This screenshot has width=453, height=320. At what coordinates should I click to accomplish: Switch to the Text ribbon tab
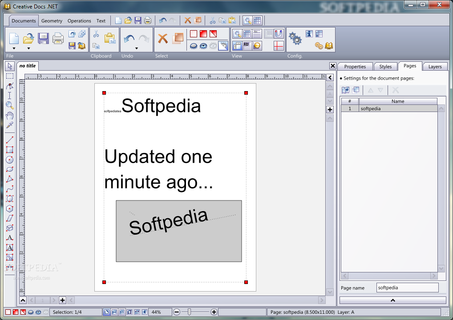[x=101, y=21]
